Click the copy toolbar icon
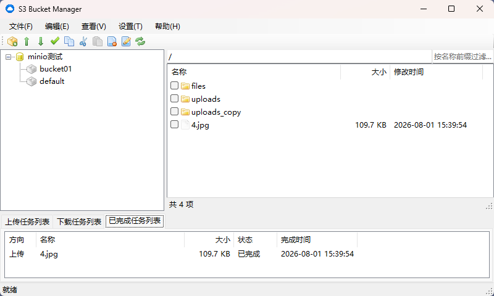494x296 pixels. (69, 41)
